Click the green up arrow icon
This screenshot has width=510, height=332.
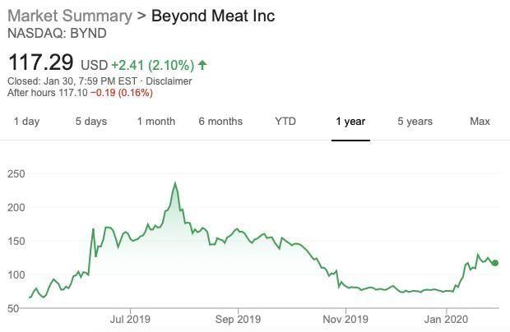click(x=202, y=64)
